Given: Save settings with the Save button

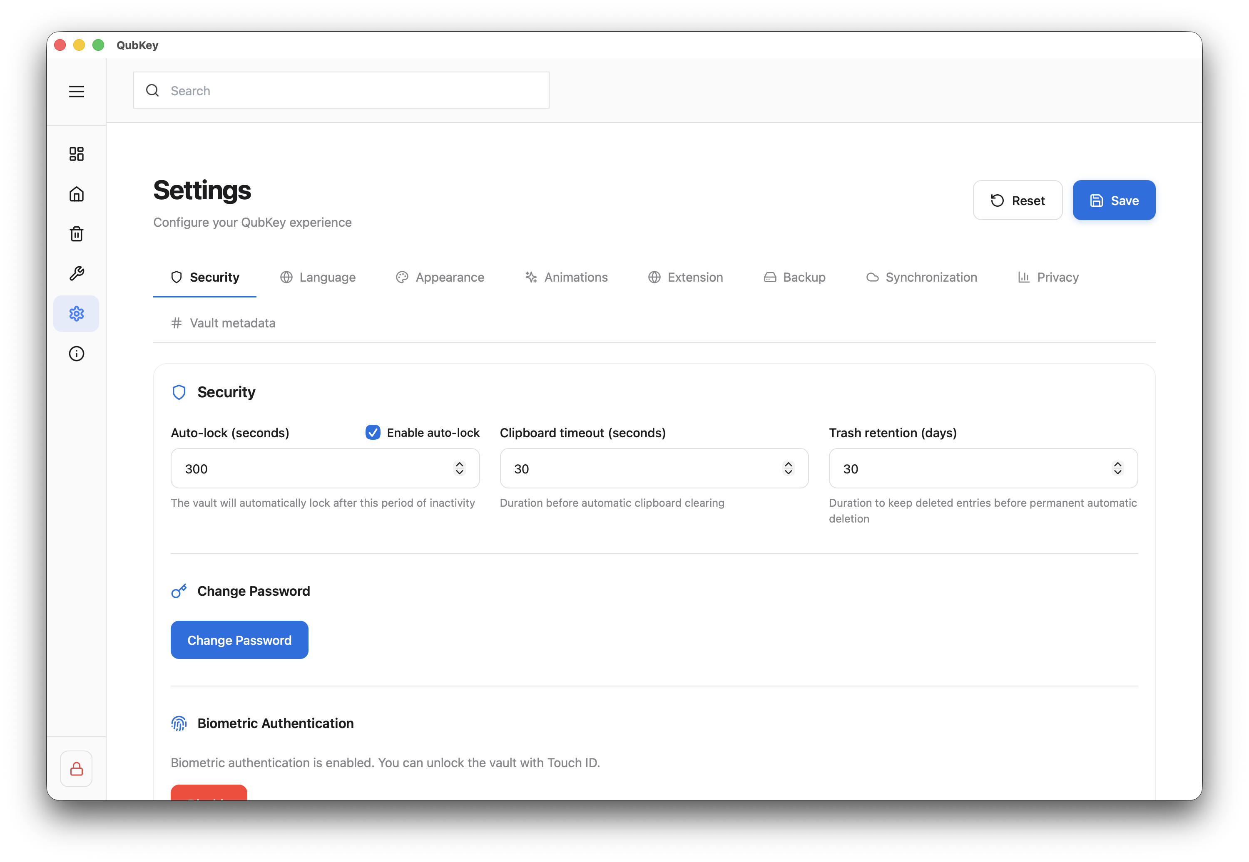Looking at the screenshot, I should [1114, 201].
